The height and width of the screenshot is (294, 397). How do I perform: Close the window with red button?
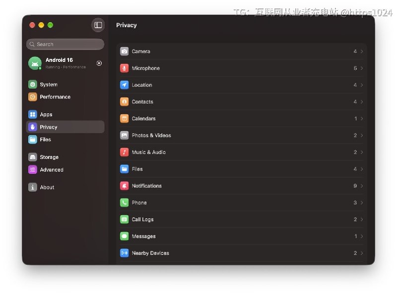click(x=32, y=25)
